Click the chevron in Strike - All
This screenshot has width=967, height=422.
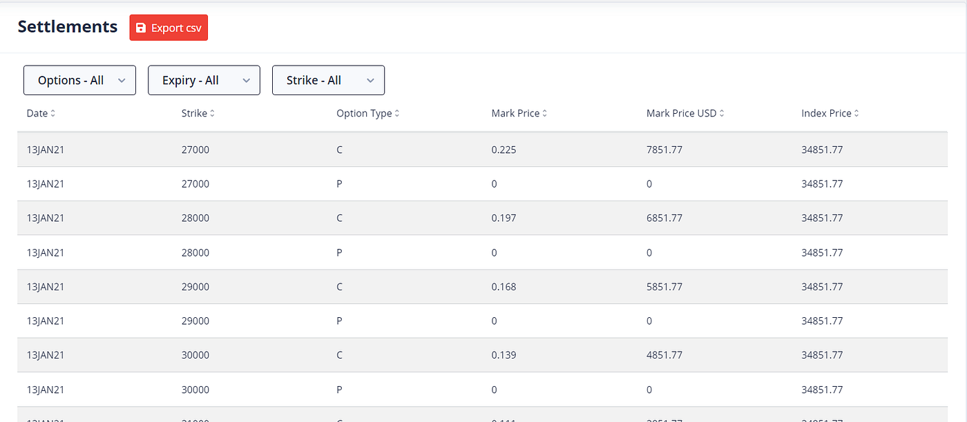click(370, 81)
